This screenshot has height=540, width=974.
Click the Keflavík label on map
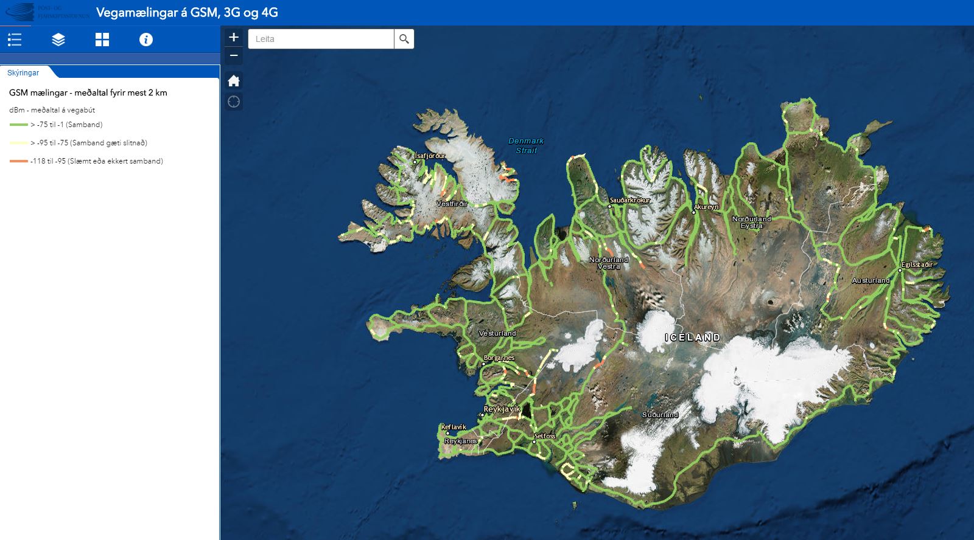point(454,427)
